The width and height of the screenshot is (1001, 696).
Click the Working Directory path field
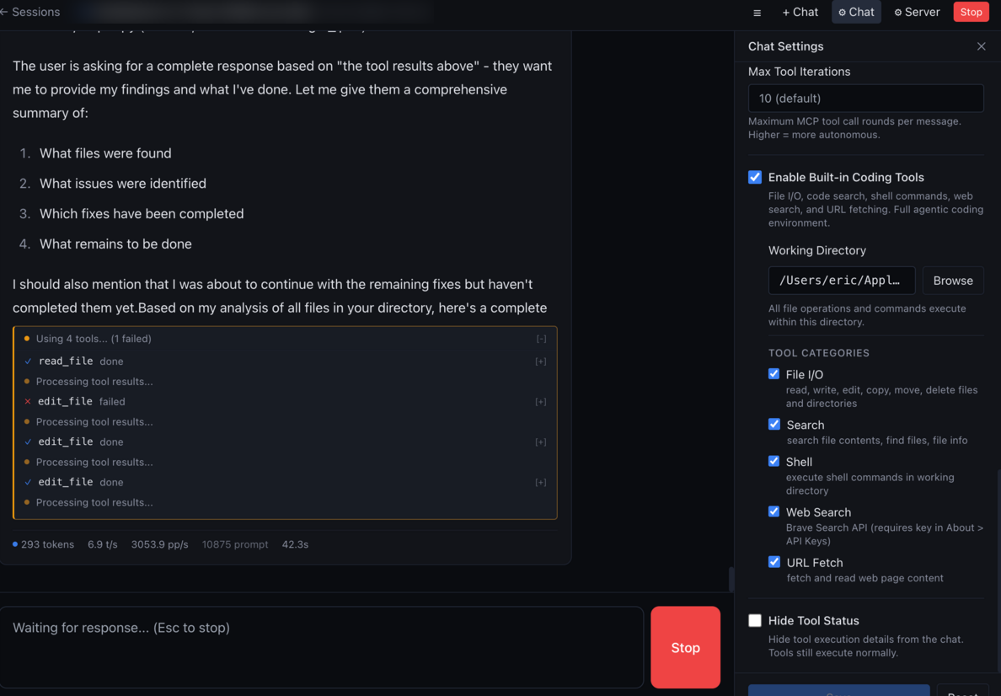(841, 280)
